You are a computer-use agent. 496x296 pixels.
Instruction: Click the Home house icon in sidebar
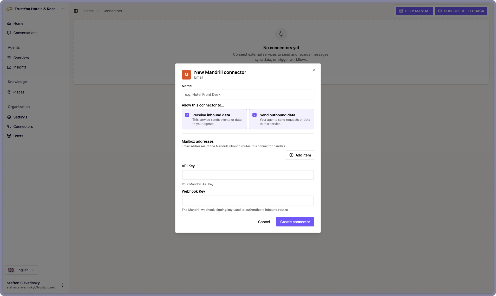coord(9,23)
